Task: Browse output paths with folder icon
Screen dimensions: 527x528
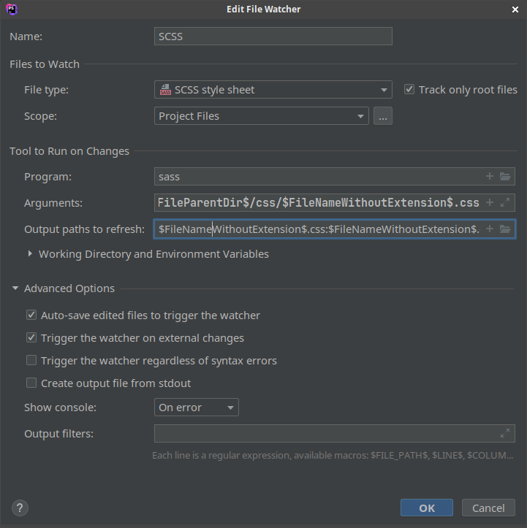Action: pos(505,229)
